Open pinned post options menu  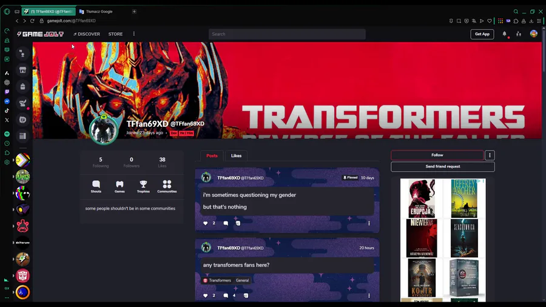pos(369,223)
